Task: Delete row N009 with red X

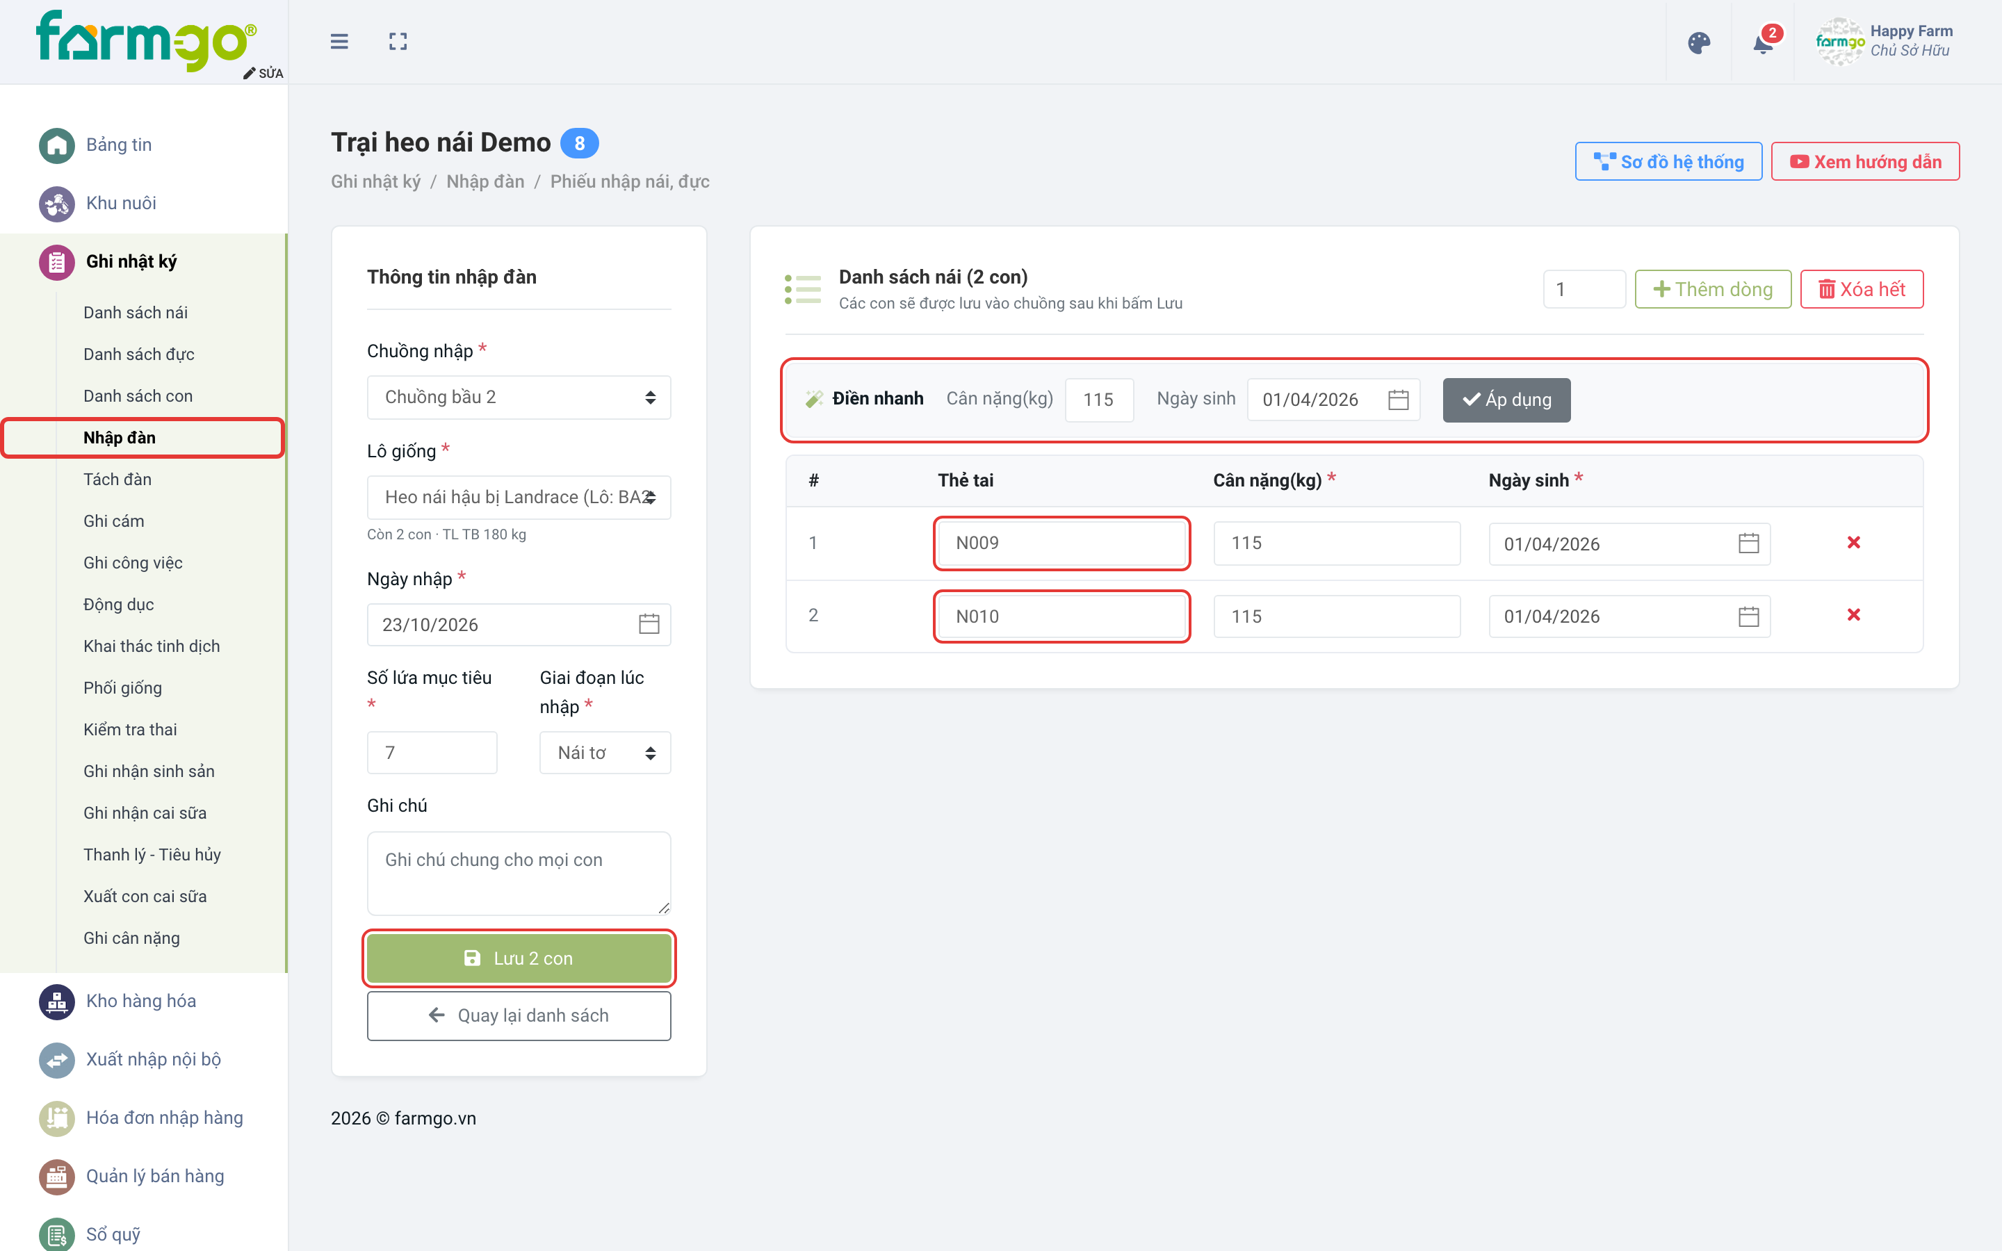Action: [x=1854, y=543]
